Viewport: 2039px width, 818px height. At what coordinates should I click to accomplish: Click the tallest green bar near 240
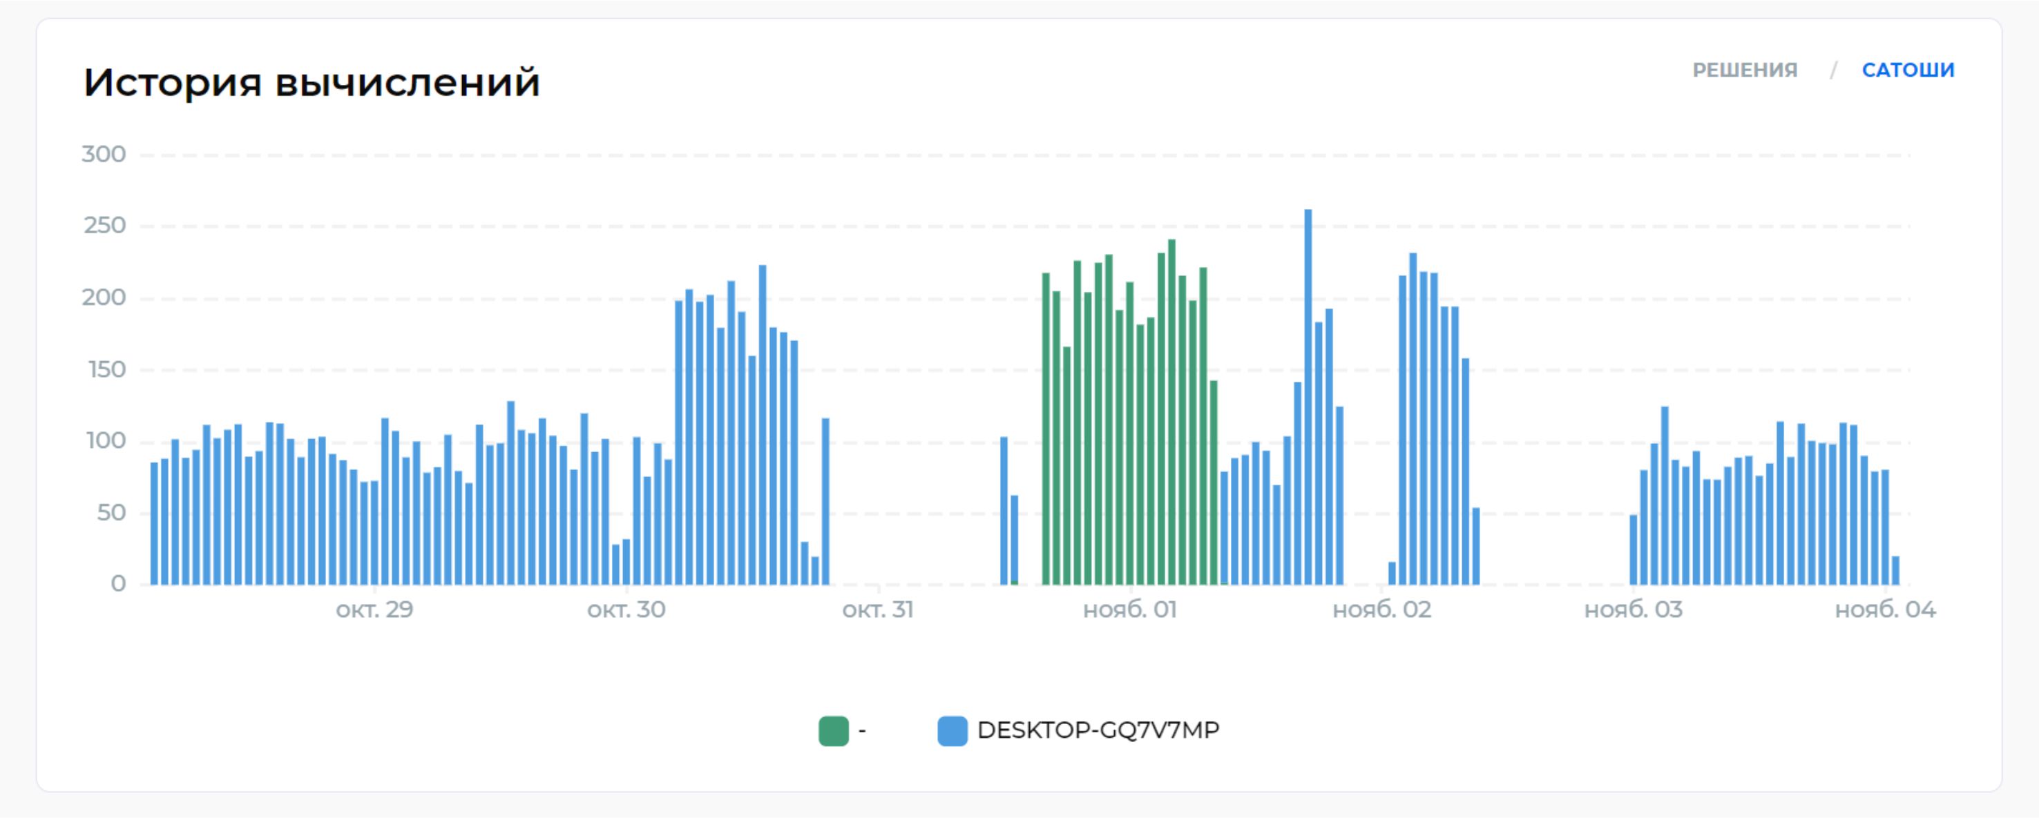click(1171, 412)
